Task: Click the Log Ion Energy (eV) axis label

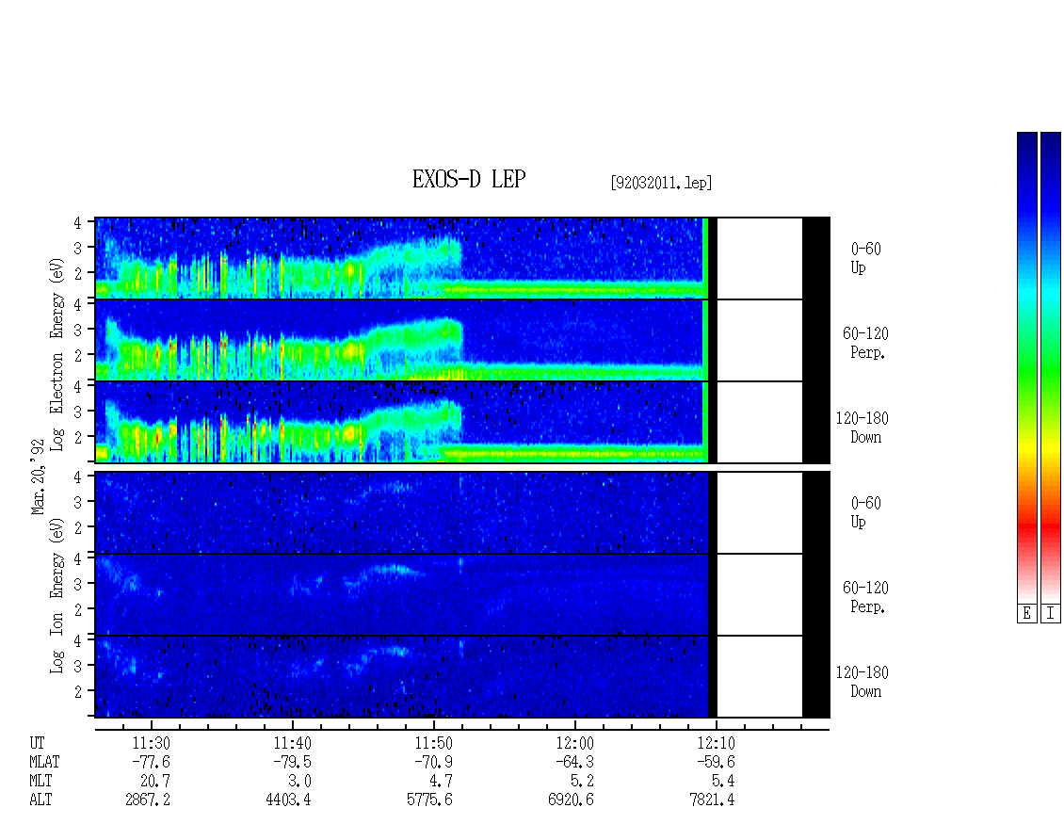Action: click(57, 595)
